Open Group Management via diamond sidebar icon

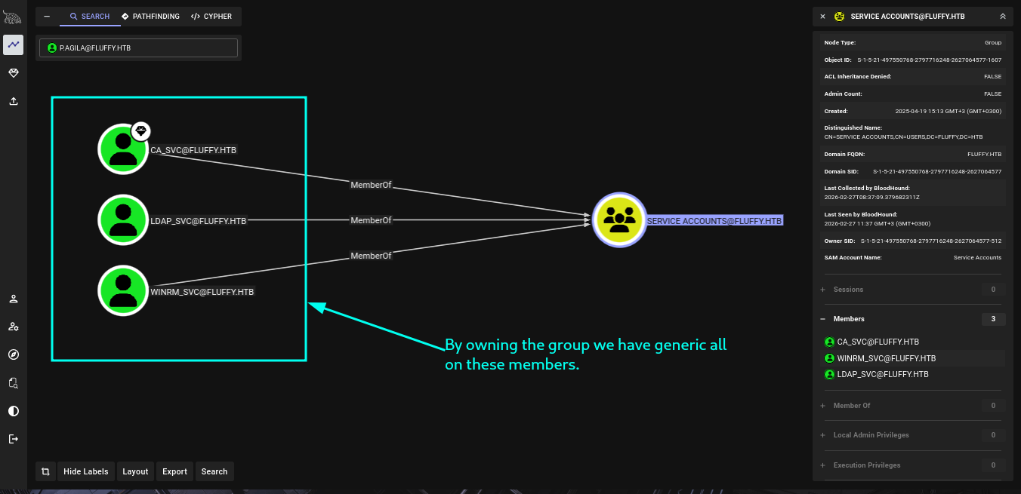(14, 73)
